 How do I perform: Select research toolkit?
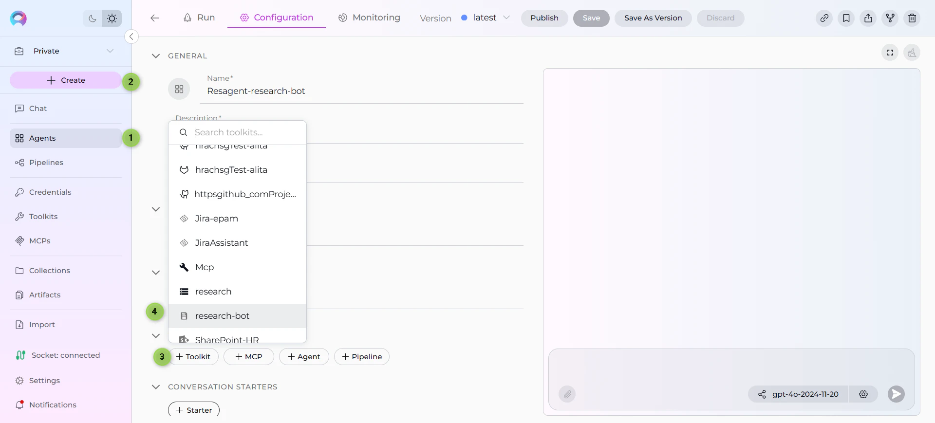tap(237, 292)
